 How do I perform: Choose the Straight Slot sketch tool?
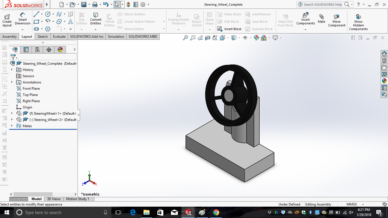(36, 29)
